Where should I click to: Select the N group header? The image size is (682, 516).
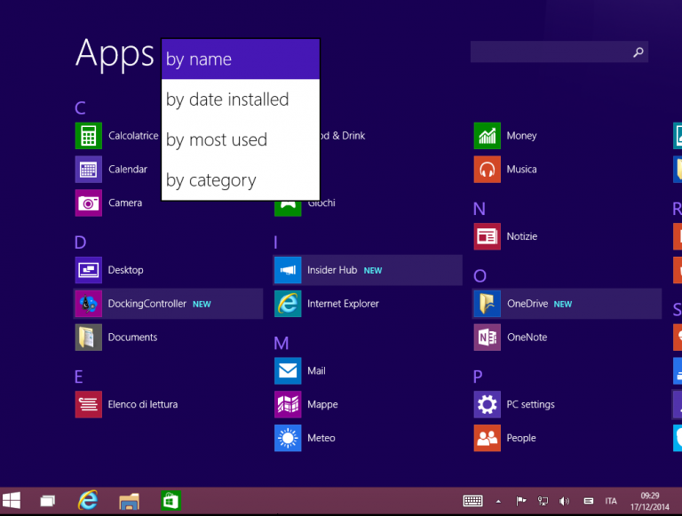(x=480, y=209)
